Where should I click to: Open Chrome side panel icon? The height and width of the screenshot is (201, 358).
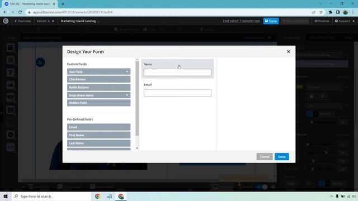tap(338, 12)
